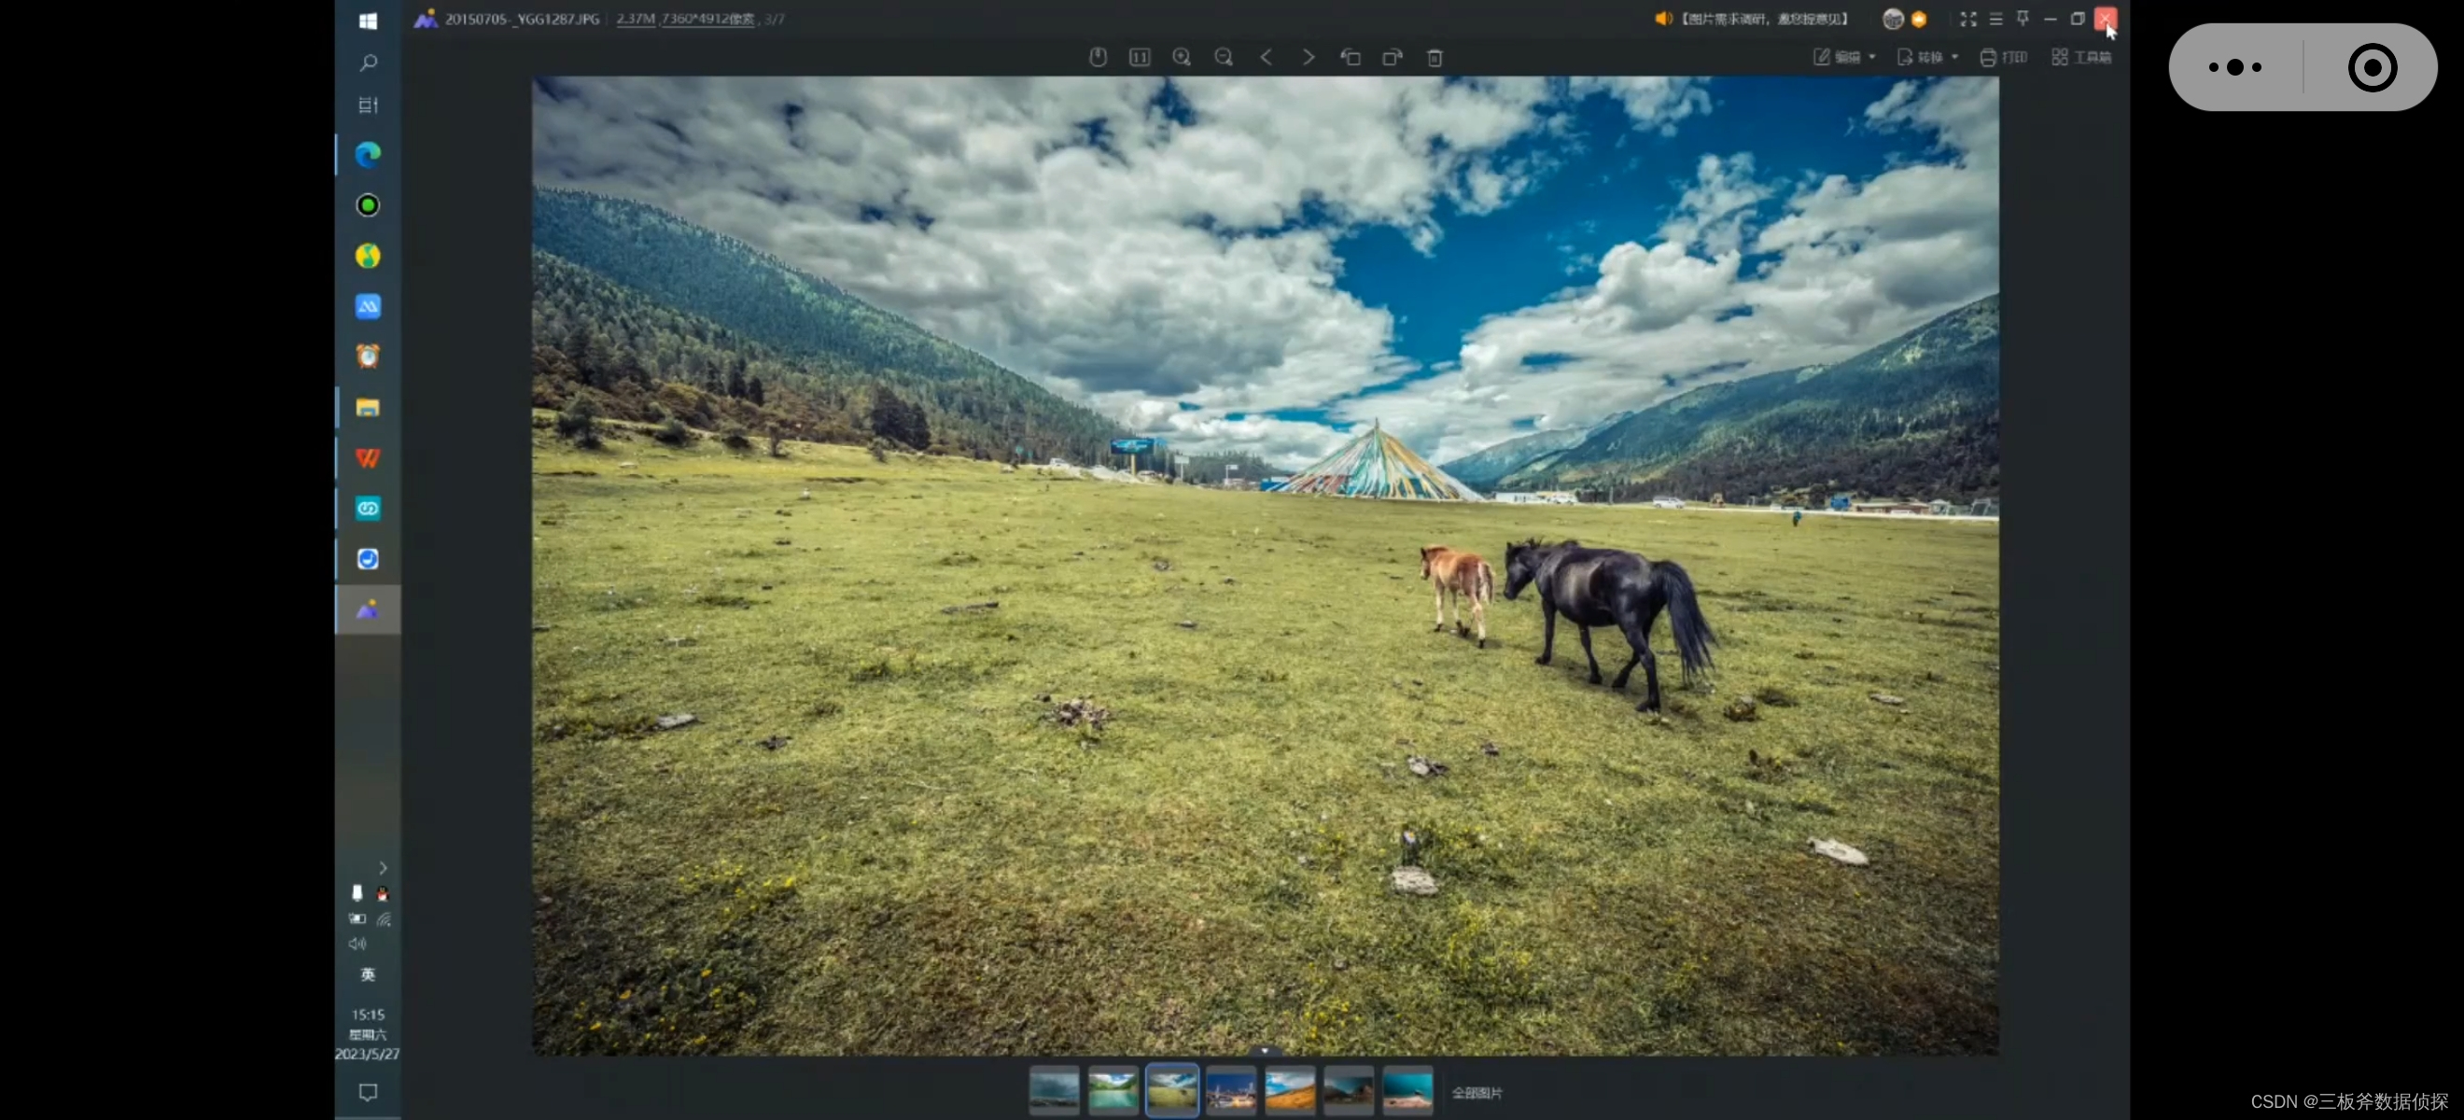Image resolution: width=2464 pixels, height=1120 pixels.
Task: Collapse the thumbnail strip with down arrow
Action: click(x=1265, y=1050)
